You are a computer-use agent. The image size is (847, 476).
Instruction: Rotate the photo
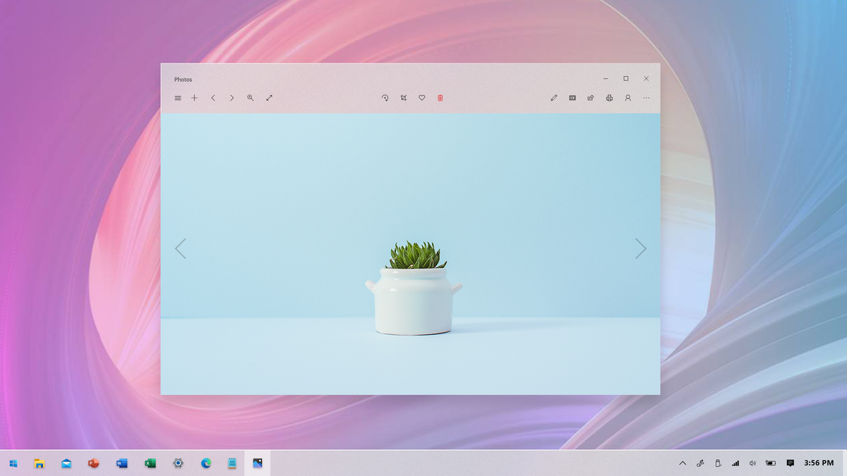(385, 98)
